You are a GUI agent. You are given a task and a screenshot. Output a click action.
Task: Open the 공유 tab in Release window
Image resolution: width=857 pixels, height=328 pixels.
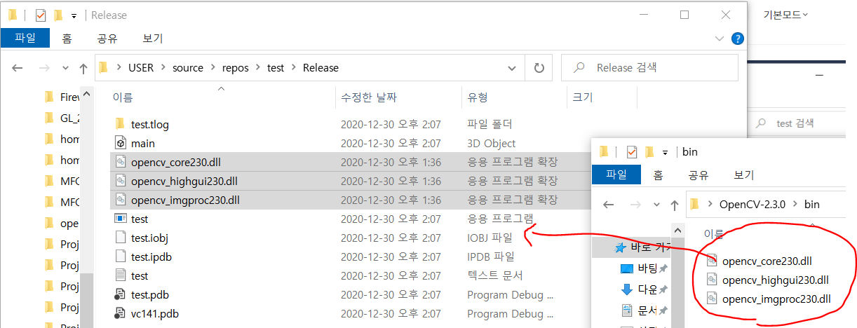click(x=107, y=39)
